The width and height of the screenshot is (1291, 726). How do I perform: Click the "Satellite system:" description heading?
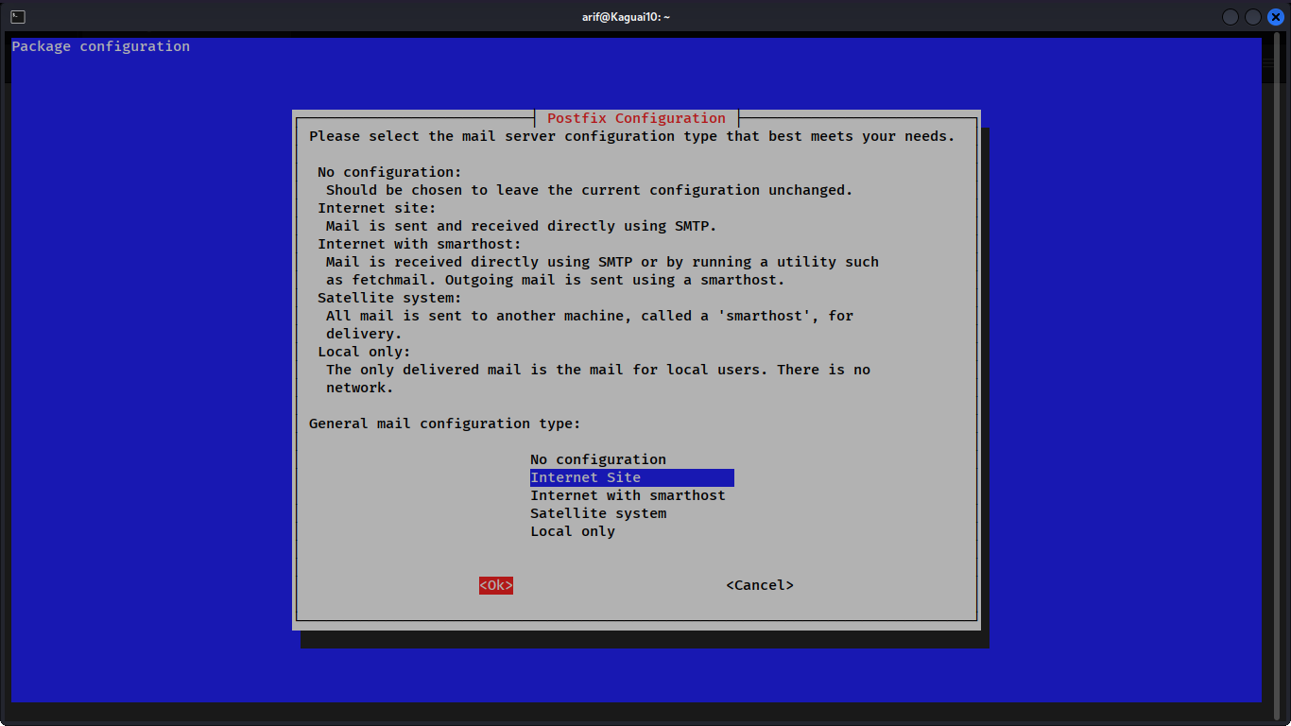[389, 298]
